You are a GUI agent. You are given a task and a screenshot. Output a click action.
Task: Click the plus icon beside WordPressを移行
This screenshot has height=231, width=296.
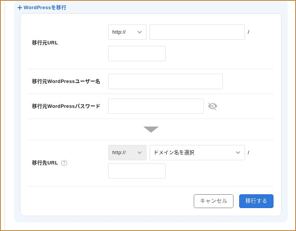click(x=19, y=8)
